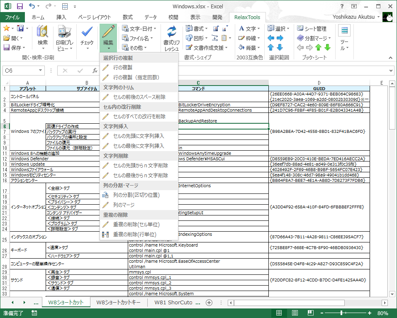The height and width of the screenshot is (318, 397).
Task: Open the その他 dropdown
Action: (134, 48)
